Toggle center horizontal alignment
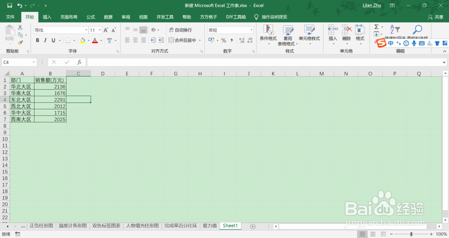 (x=136, y=40)
